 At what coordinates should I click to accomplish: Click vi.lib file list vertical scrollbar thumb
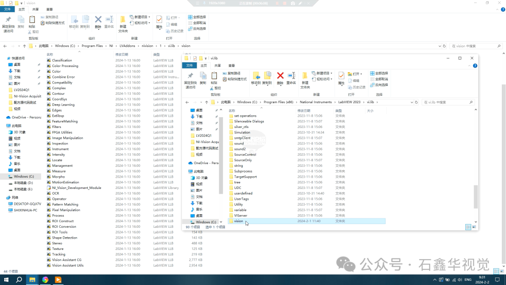tap(476, 196)
